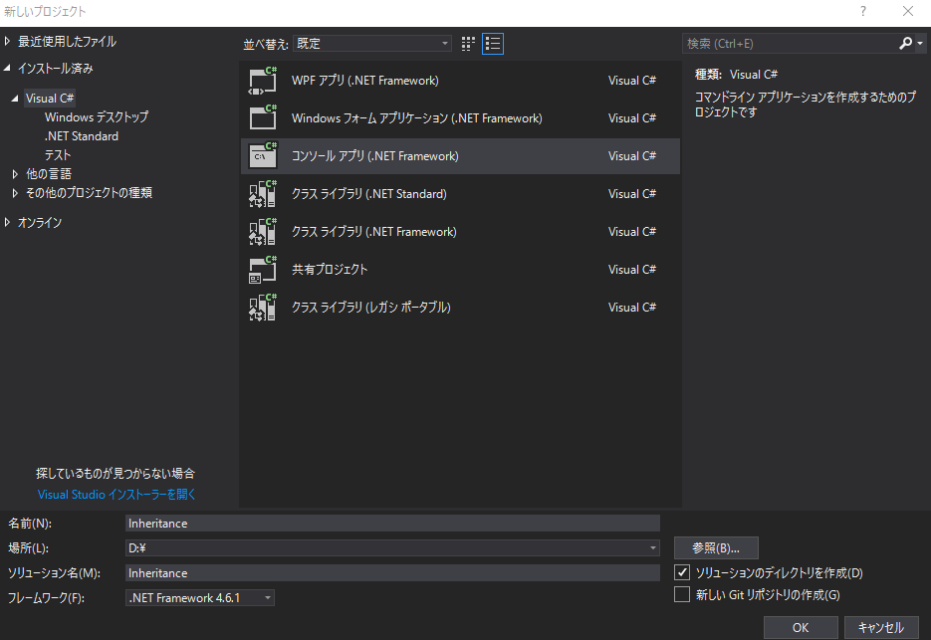
Task: Select コンソール アプリ (.NET Framework) row
Action: click(x=460, y=156)
